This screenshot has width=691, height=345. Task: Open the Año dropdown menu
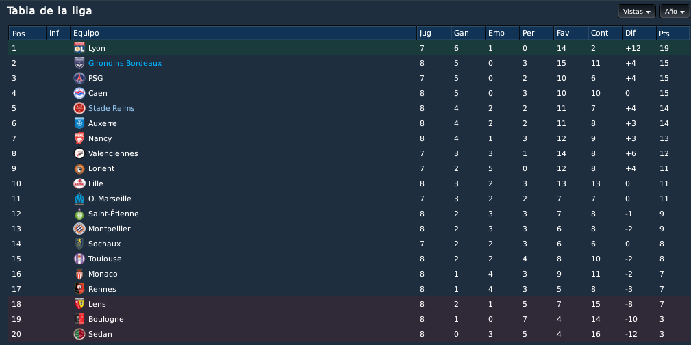(x=675, y=12)
